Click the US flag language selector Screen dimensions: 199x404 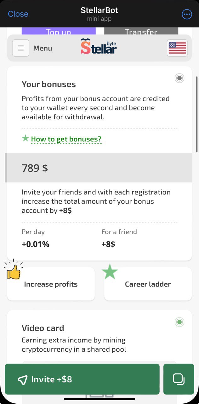pyautogui.click(x=177, y=48)
